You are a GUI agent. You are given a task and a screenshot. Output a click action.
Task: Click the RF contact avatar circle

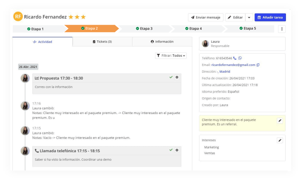[x=18, y=17]
